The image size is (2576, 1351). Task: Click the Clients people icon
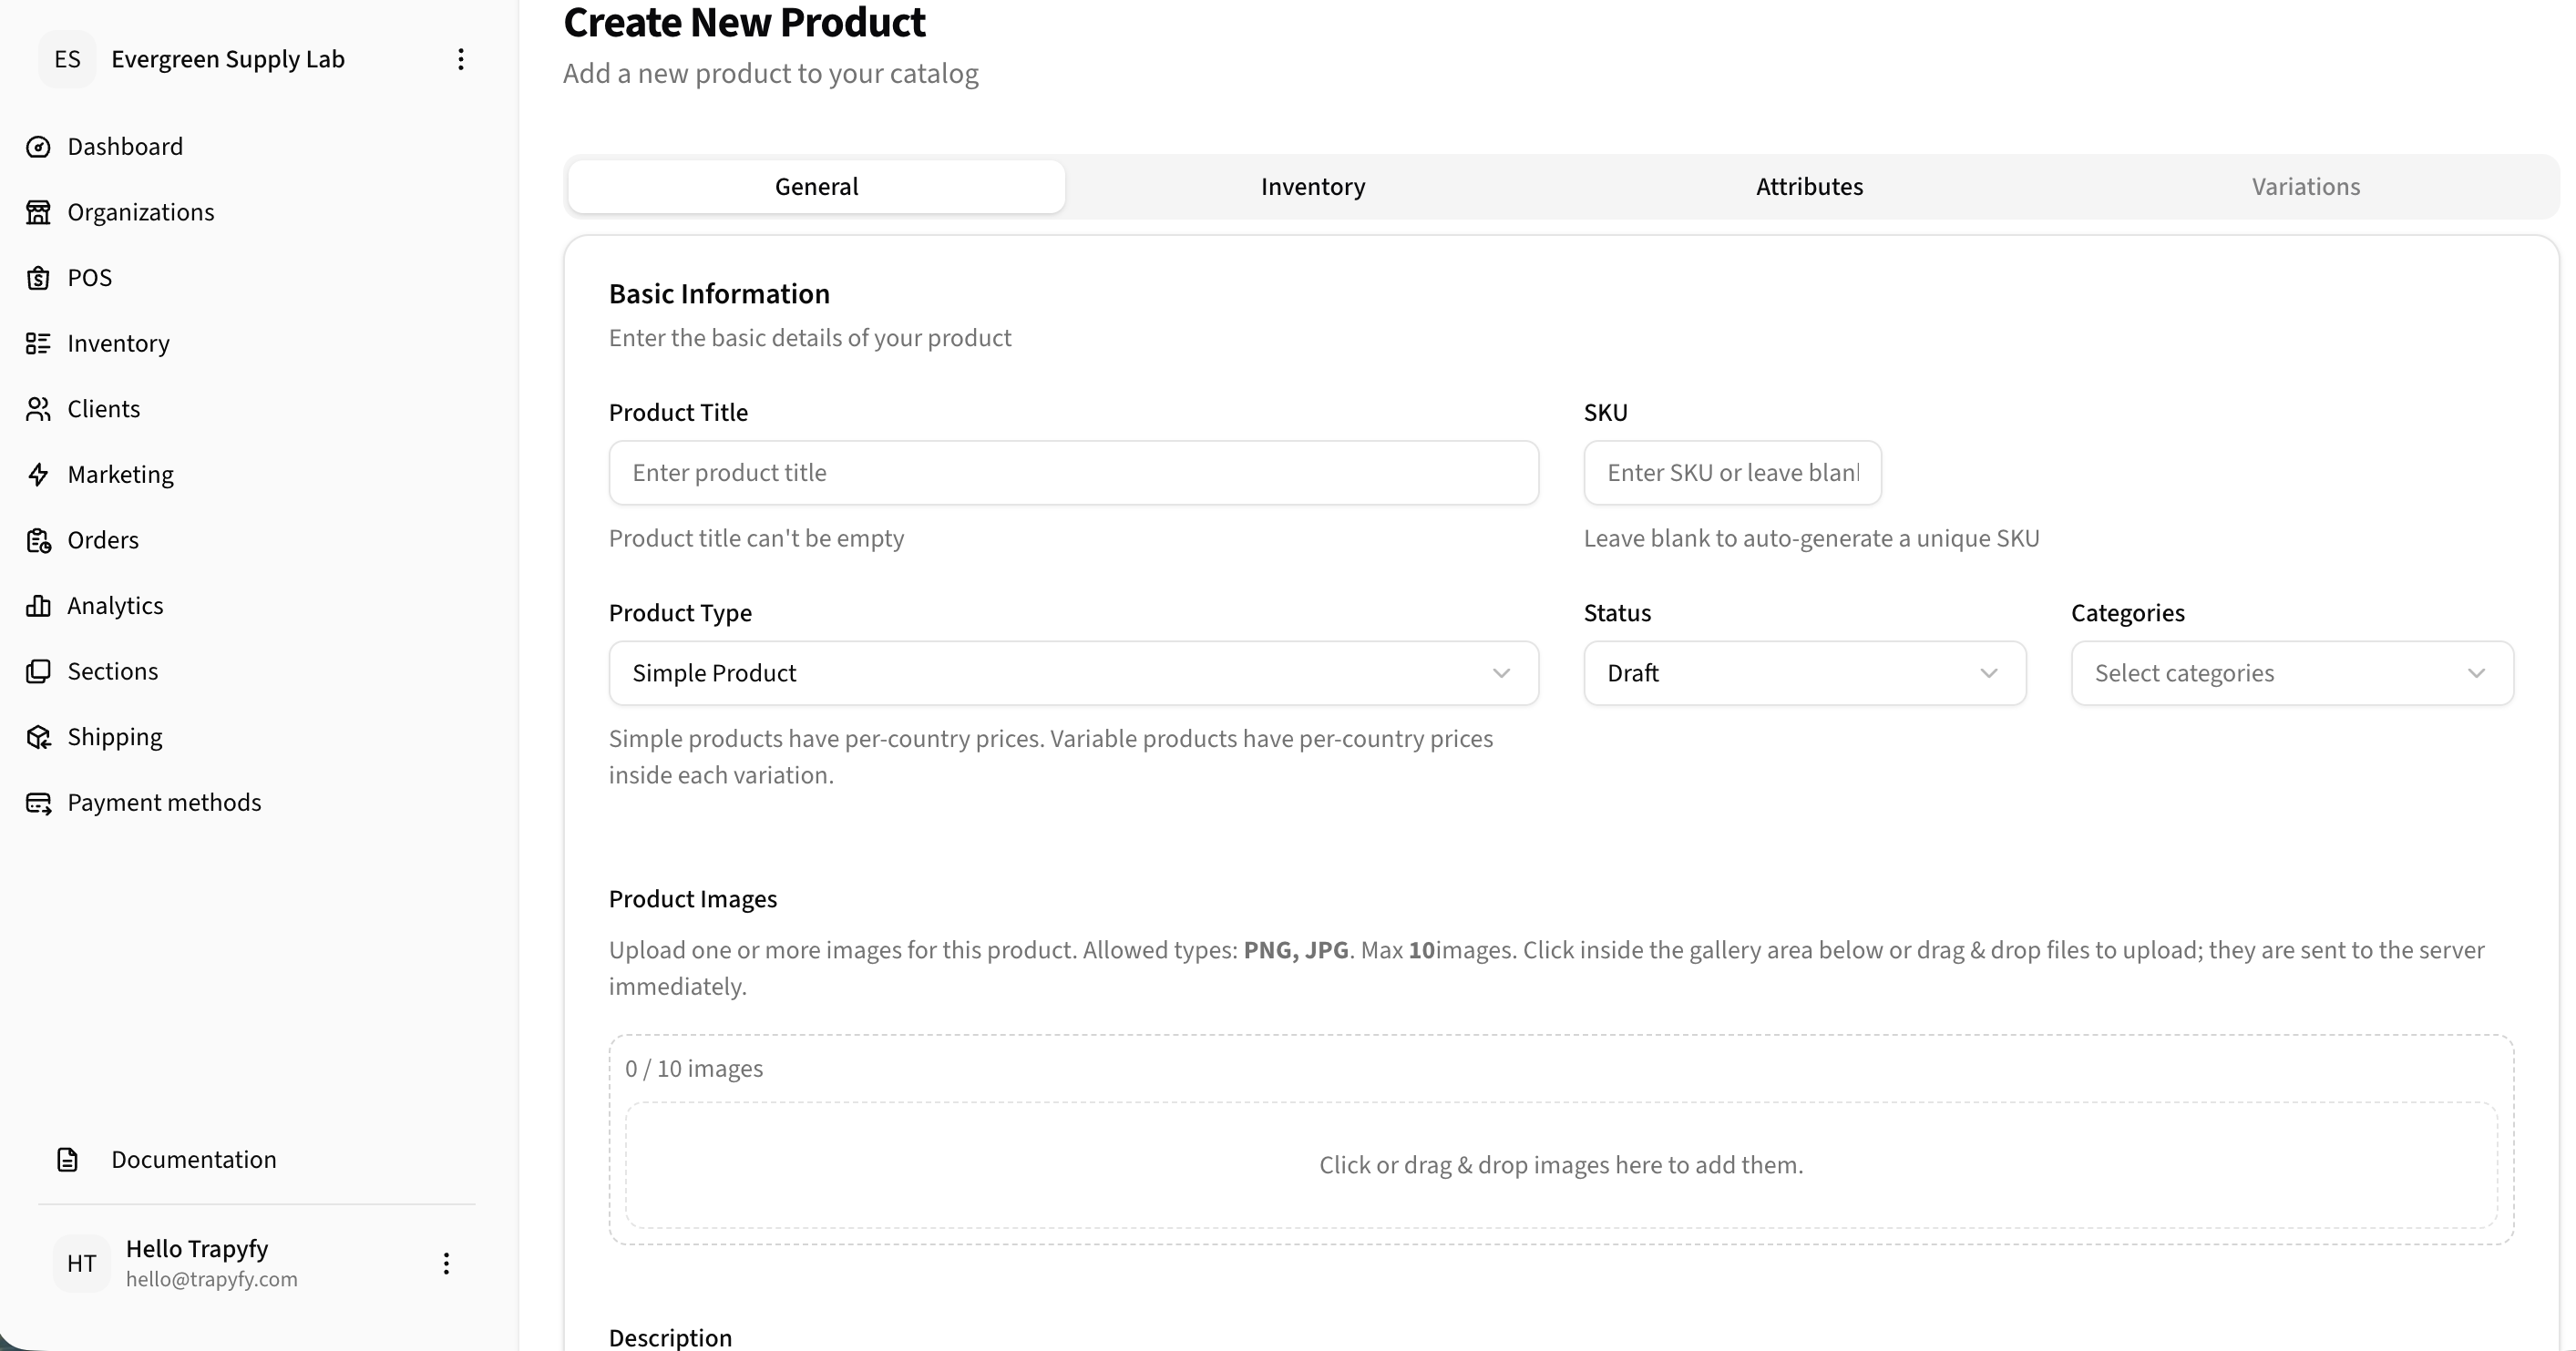[38, 409]
